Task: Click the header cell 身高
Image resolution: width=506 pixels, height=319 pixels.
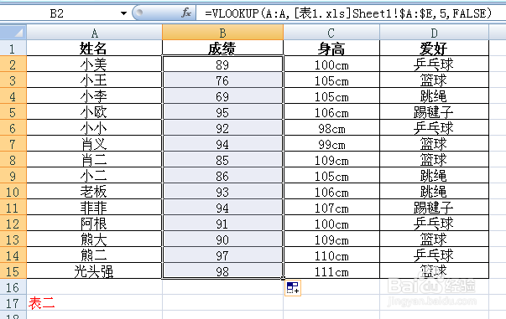Action: point(331,48)
